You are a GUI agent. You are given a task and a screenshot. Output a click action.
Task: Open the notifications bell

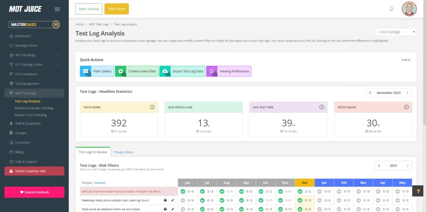coord(391,9)
